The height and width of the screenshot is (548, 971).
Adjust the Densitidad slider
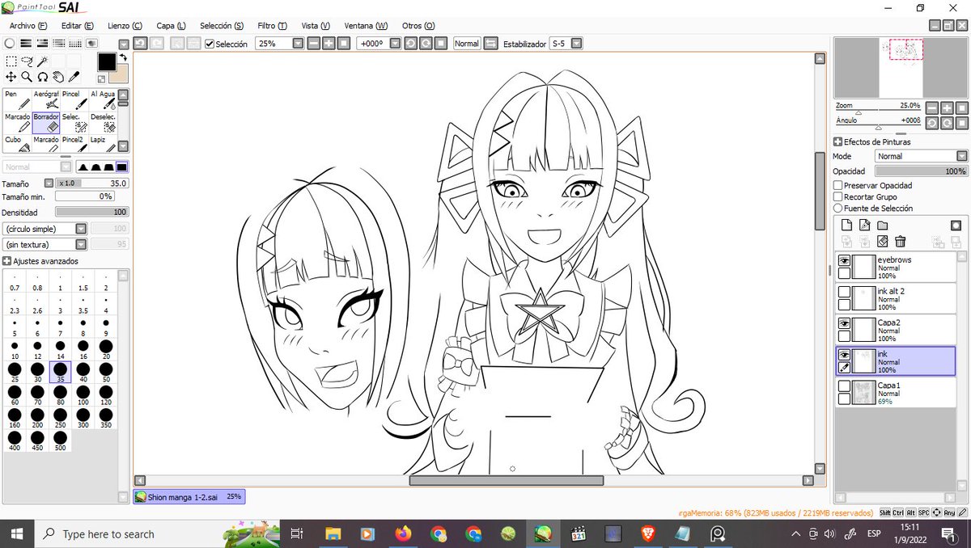91,212
